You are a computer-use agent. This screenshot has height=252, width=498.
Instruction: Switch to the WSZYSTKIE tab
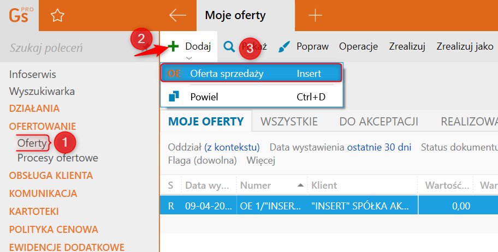point(290,121)
